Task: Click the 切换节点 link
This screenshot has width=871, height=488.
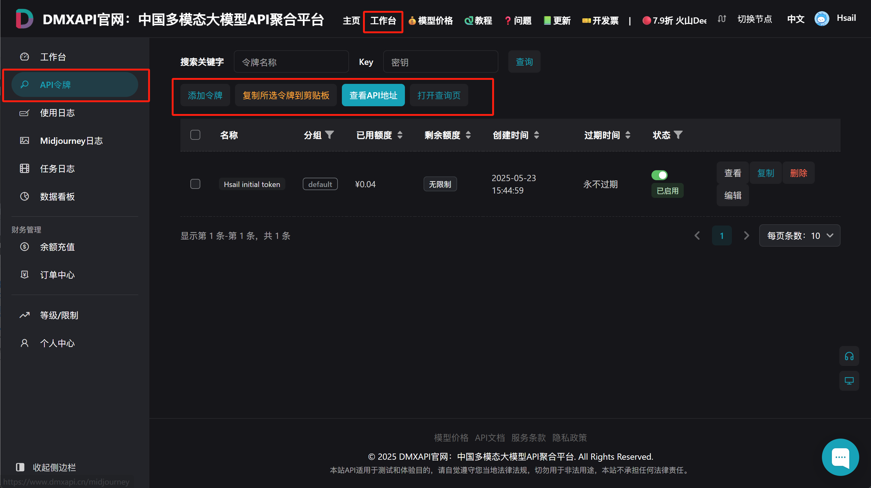Action: coord(755,19)
